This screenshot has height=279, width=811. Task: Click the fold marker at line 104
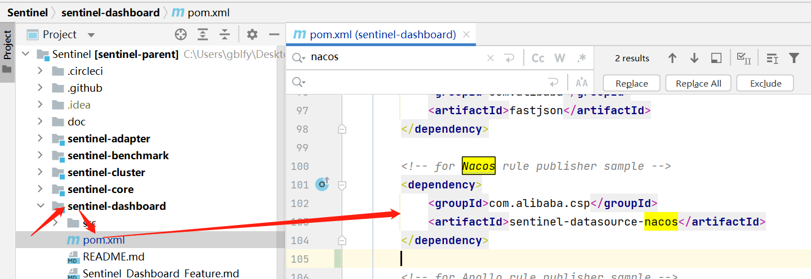[x=341, y=241]
